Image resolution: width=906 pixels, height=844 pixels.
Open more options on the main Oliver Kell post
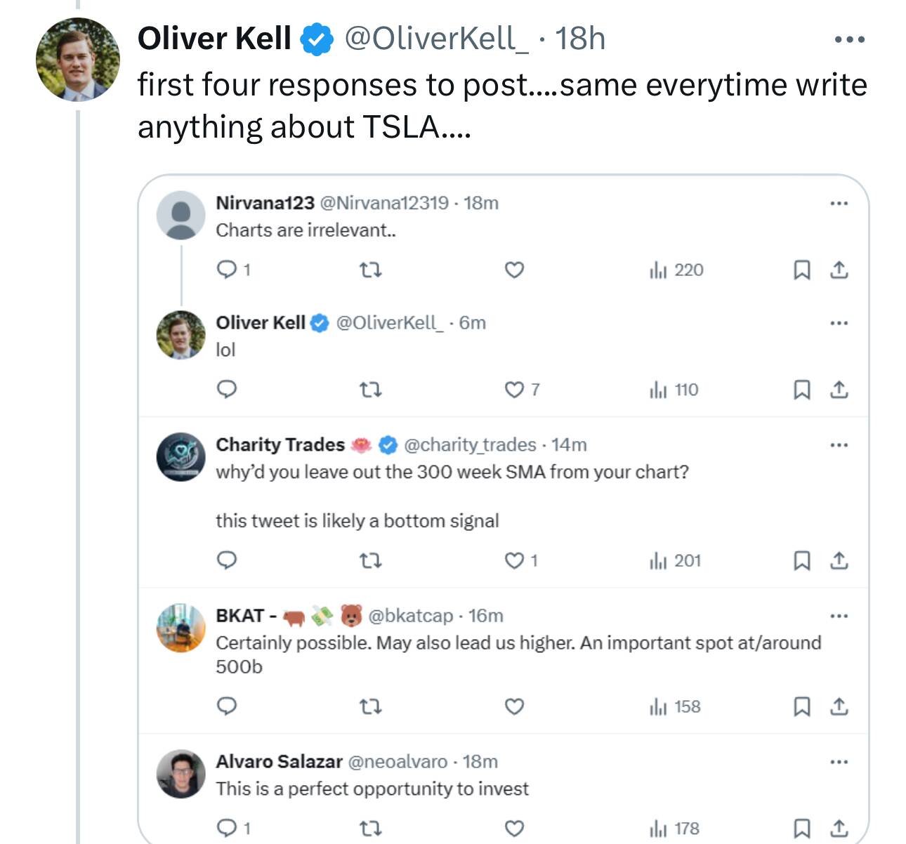click(x=849, y=39)
